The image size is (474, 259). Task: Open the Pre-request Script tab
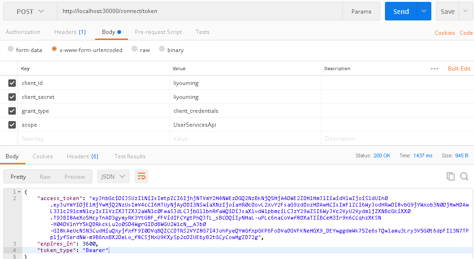[159, 32]
